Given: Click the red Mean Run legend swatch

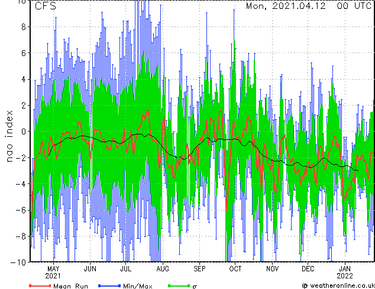Looking at the screenshot, I should click(40, 285).
